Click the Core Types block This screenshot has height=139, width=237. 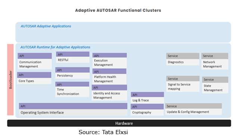(x=34, y=78)
